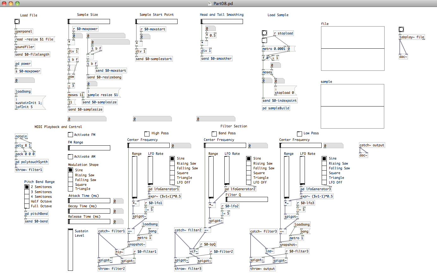Open the pd power subpatch
Image resolution: width=437 pixels, height=273 pixels.
point(23,64)
